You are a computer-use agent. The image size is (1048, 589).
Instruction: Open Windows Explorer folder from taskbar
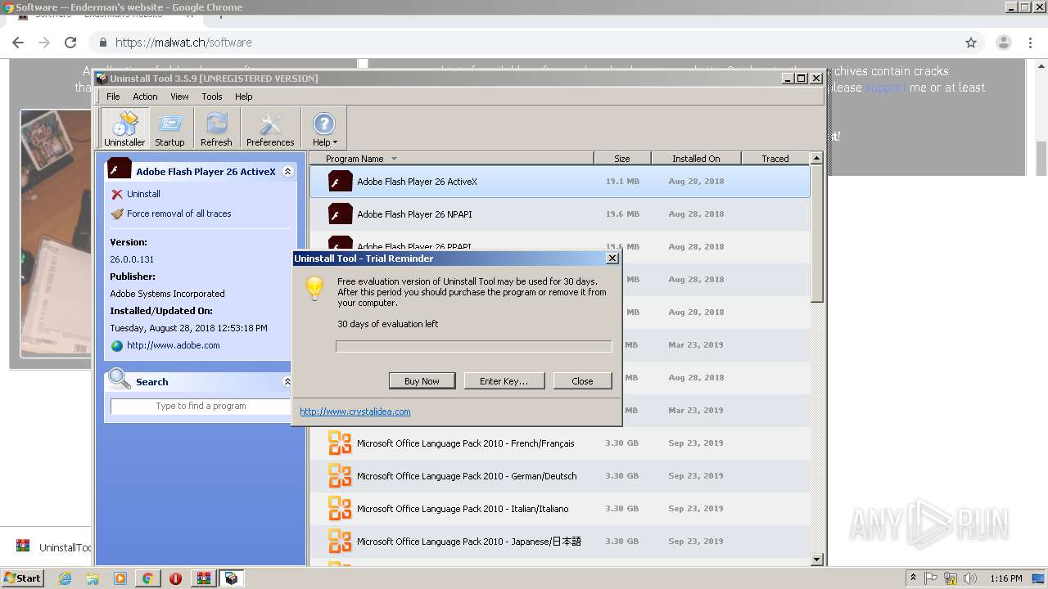click(x=93, y=578)
